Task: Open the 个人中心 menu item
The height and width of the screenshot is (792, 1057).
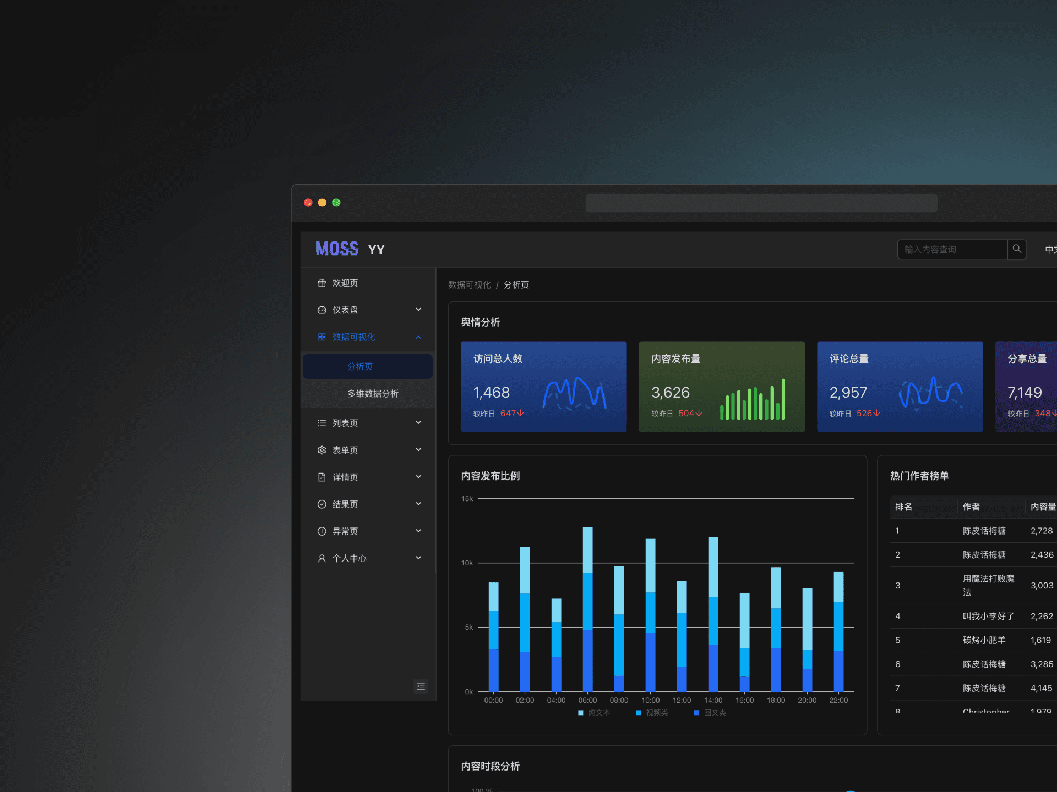Action: (x=368, y=558)
